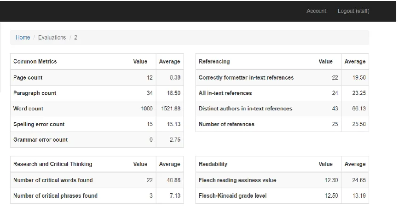Image resolution: width=399 pixels, height=207 pixels.
Task: Go to Home via the breadcrumb
Action: [x=23, y=37]
